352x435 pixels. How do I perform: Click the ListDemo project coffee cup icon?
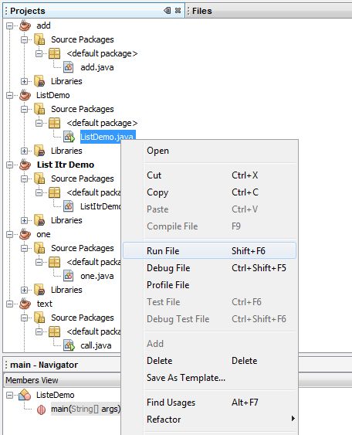pyautogui.click(x=25, y=95)
